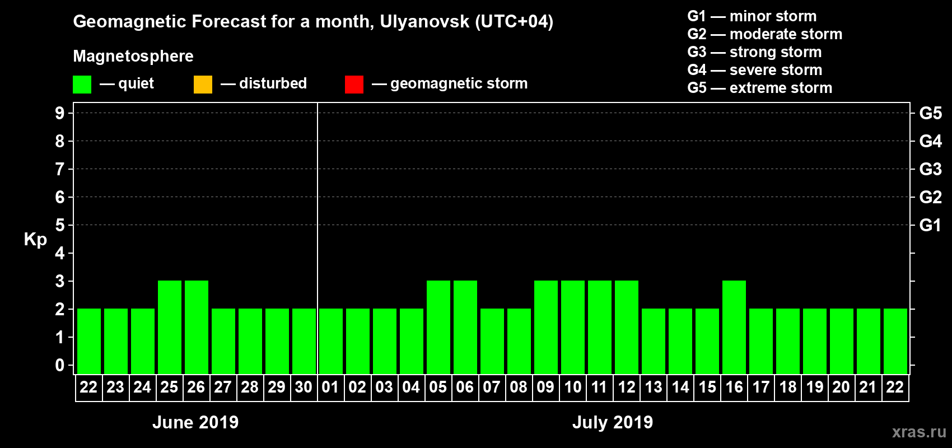The image size is (952, 448).
Task: Click the G3 label on right axis
Action: (931, 169)
